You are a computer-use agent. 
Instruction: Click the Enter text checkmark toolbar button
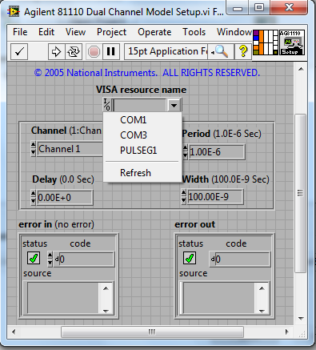point(19,51)
